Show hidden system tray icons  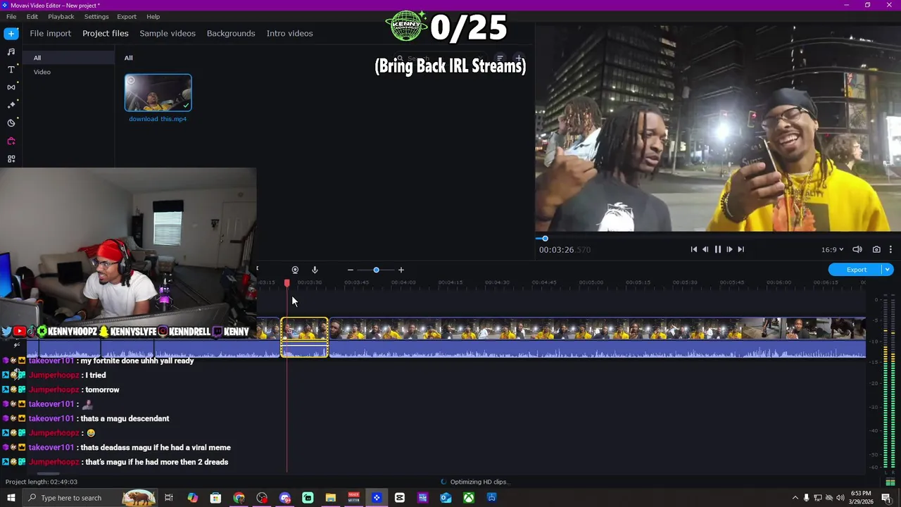pos(795,498)
